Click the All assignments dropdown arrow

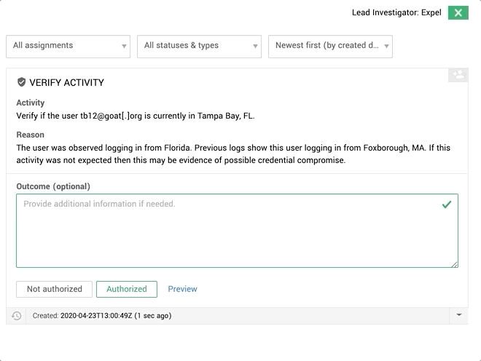pyautogui.click(x=124, y=47)
